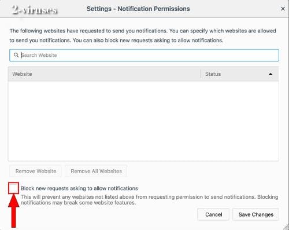The image size is (289, 230).
Task: Save Changes to notification permissions
Action: pyautogui.click(x=256, y=214)
